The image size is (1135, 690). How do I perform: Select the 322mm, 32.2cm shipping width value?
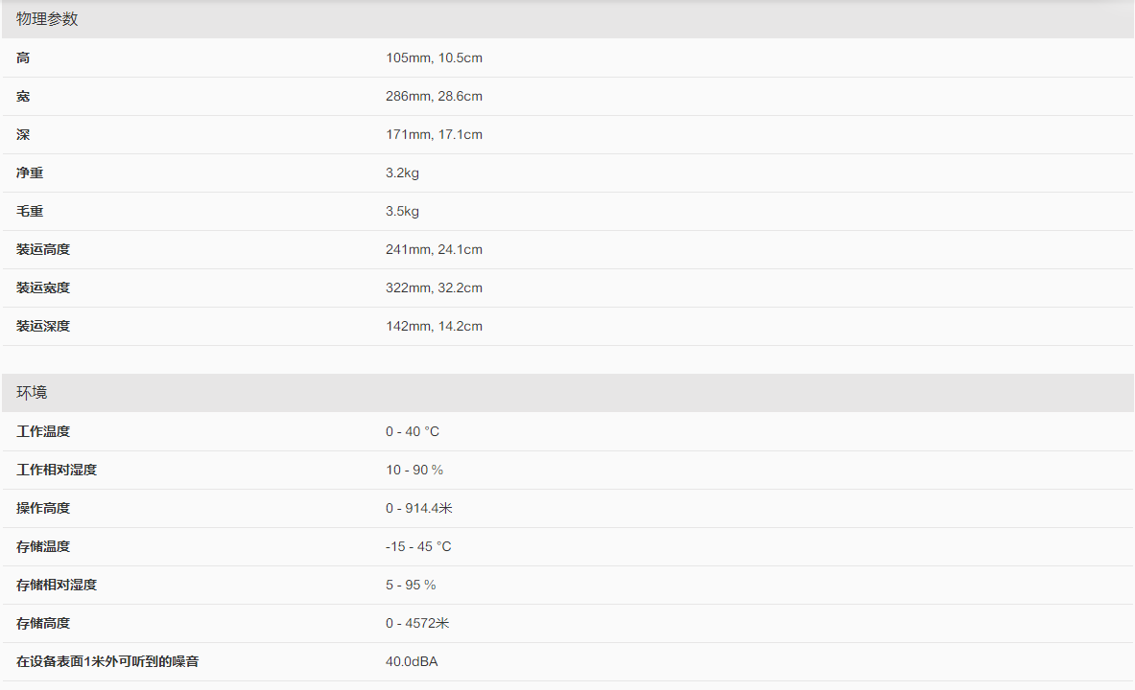click(434, 288)
